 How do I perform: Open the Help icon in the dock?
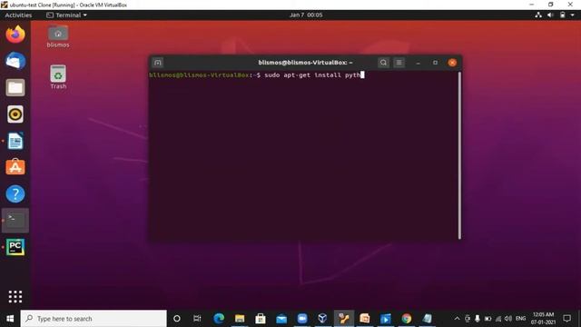(15, 193)
